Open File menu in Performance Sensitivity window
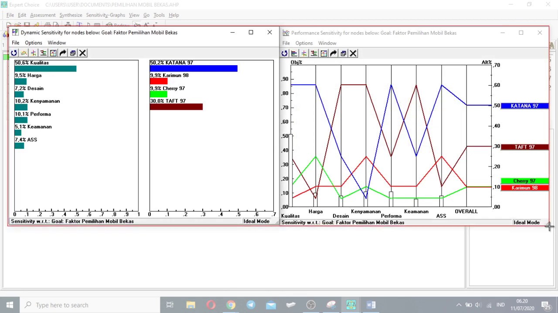This screenshot has height=313, width=558. (x=286, y=43)
